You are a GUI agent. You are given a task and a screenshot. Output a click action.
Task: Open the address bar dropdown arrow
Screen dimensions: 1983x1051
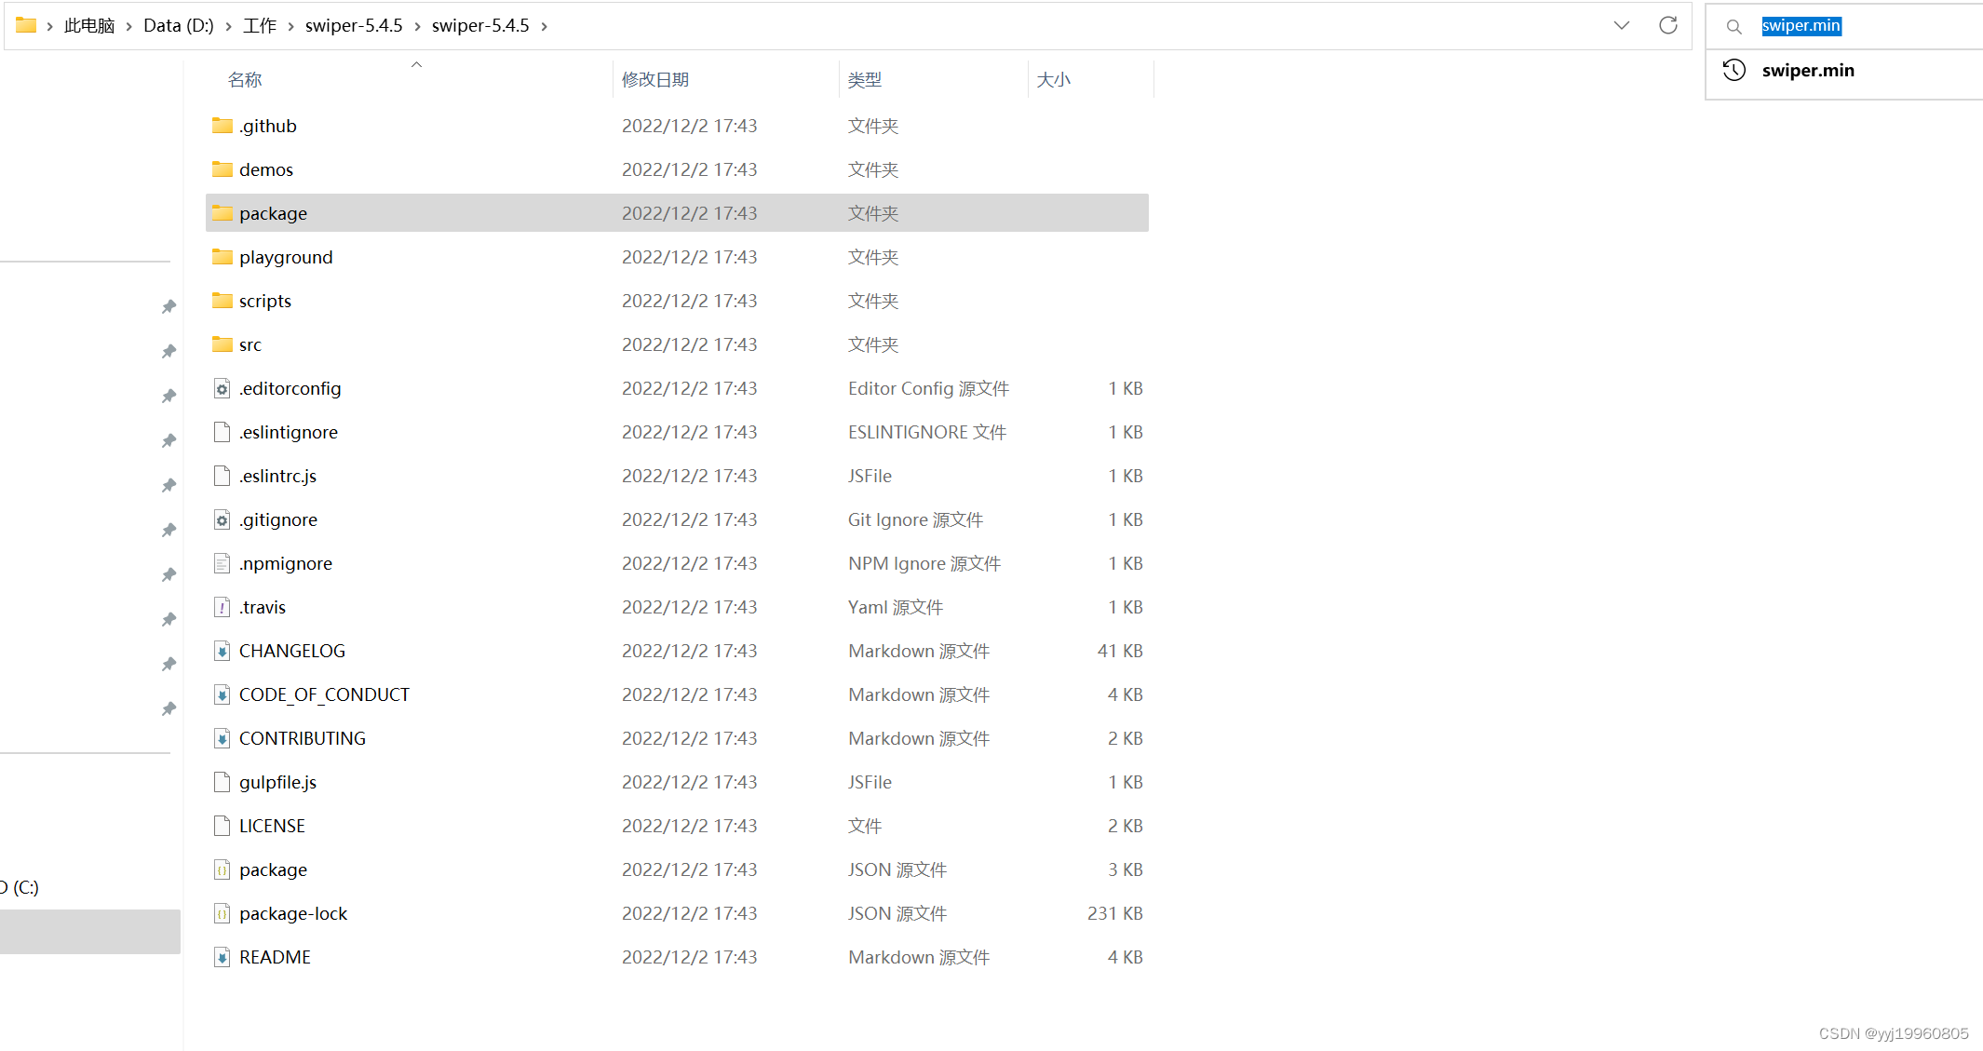pos(1622,25)
